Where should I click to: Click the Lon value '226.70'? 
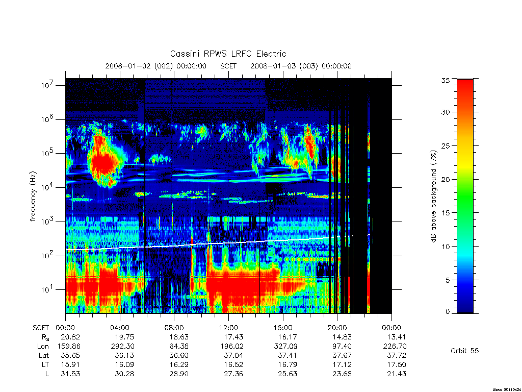(x=395, y=347)
